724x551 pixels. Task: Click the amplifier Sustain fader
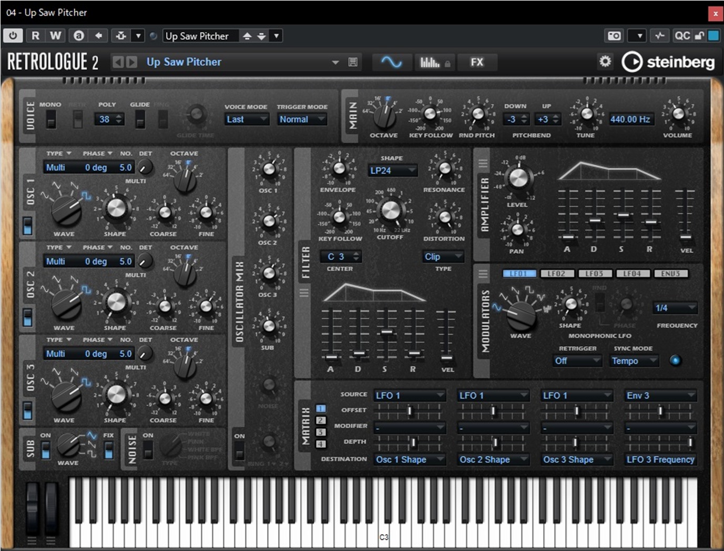coord(623,215)
